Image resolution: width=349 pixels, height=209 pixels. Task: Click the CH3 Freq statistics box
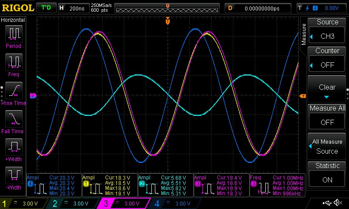coord(277,185)
